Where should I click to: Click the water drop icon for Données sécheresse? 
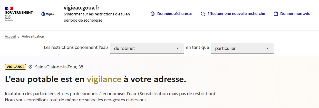coord(152,14)
